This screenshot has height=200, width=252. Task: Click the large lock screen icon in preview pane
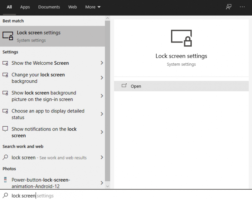pos(181,38)
